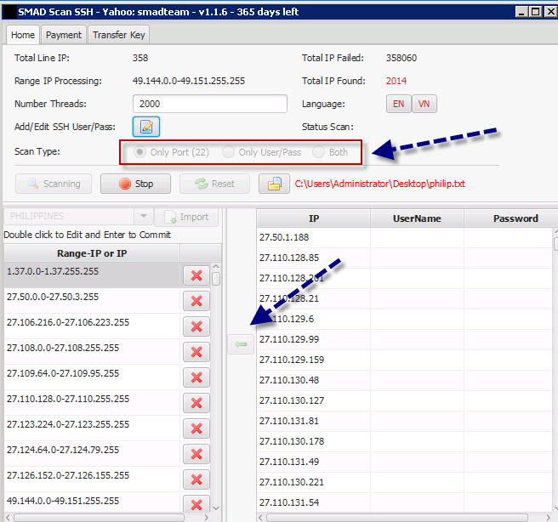Click the browse file folder icon button

(x=274, y=184)
